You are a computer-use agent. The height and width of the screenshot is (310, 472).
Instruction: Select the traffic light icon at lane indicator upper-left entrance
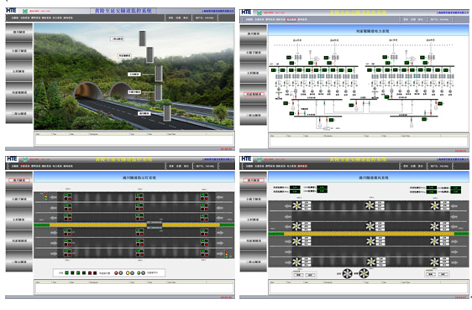[45, 197]
